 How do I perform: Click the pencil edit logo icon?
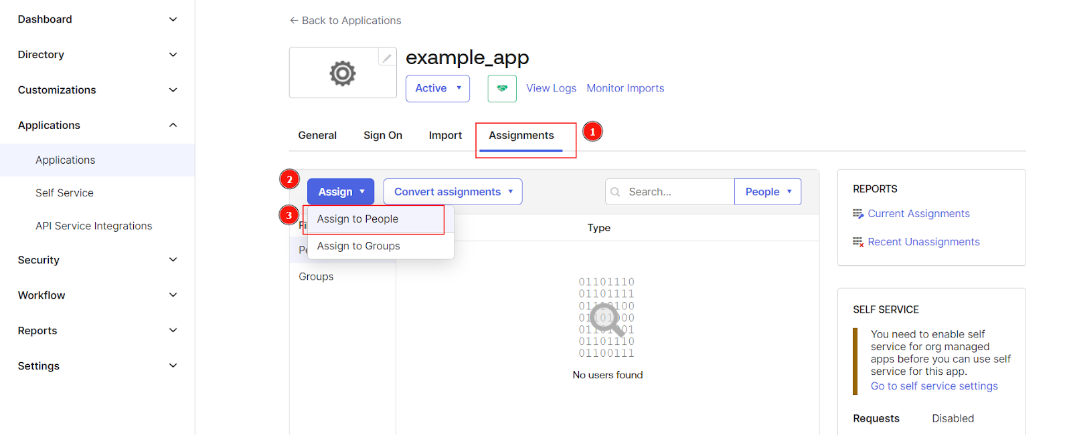(387, 58)
